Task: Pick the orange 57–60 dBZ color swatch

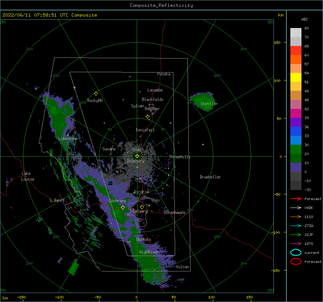Action: pos(296,60)
